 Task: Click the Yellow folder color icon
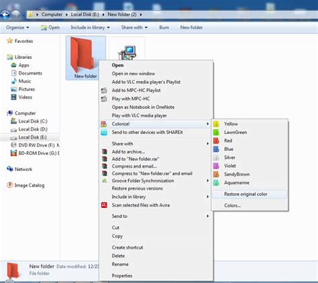216,124
